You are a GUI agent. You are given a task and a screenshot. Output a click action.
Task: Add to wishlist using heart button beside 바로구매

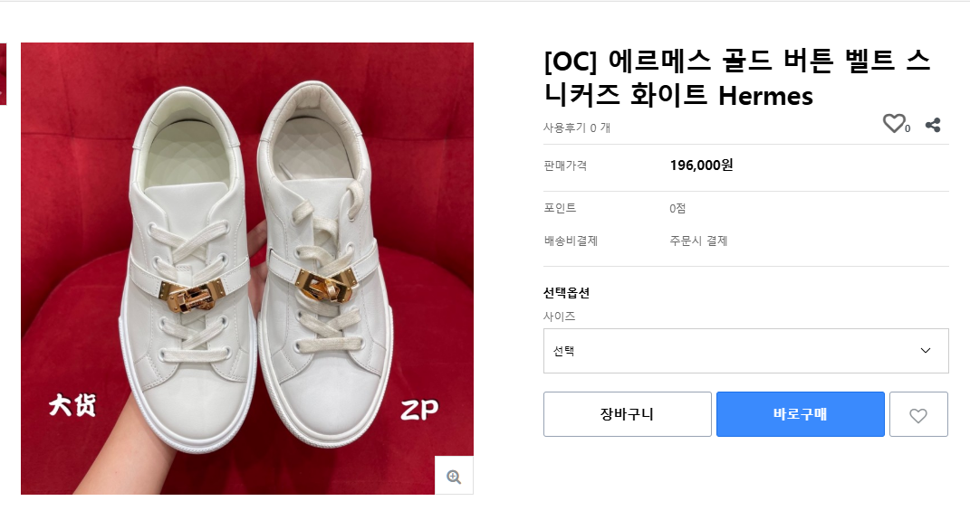[918, 415]
